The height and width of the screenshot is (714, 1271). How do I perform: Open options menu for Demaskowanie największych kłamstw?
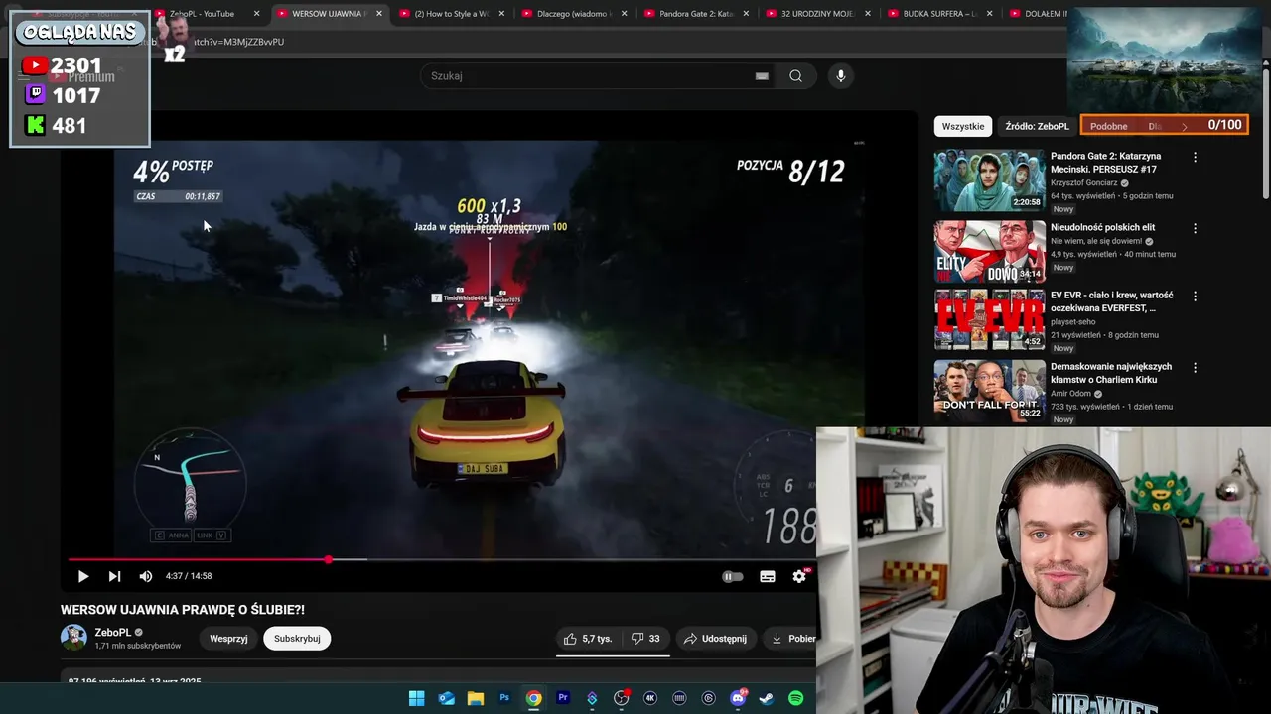1195,367
